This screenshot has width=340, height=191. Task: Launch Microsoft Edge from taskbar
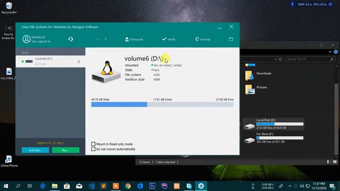coord(42,186)
